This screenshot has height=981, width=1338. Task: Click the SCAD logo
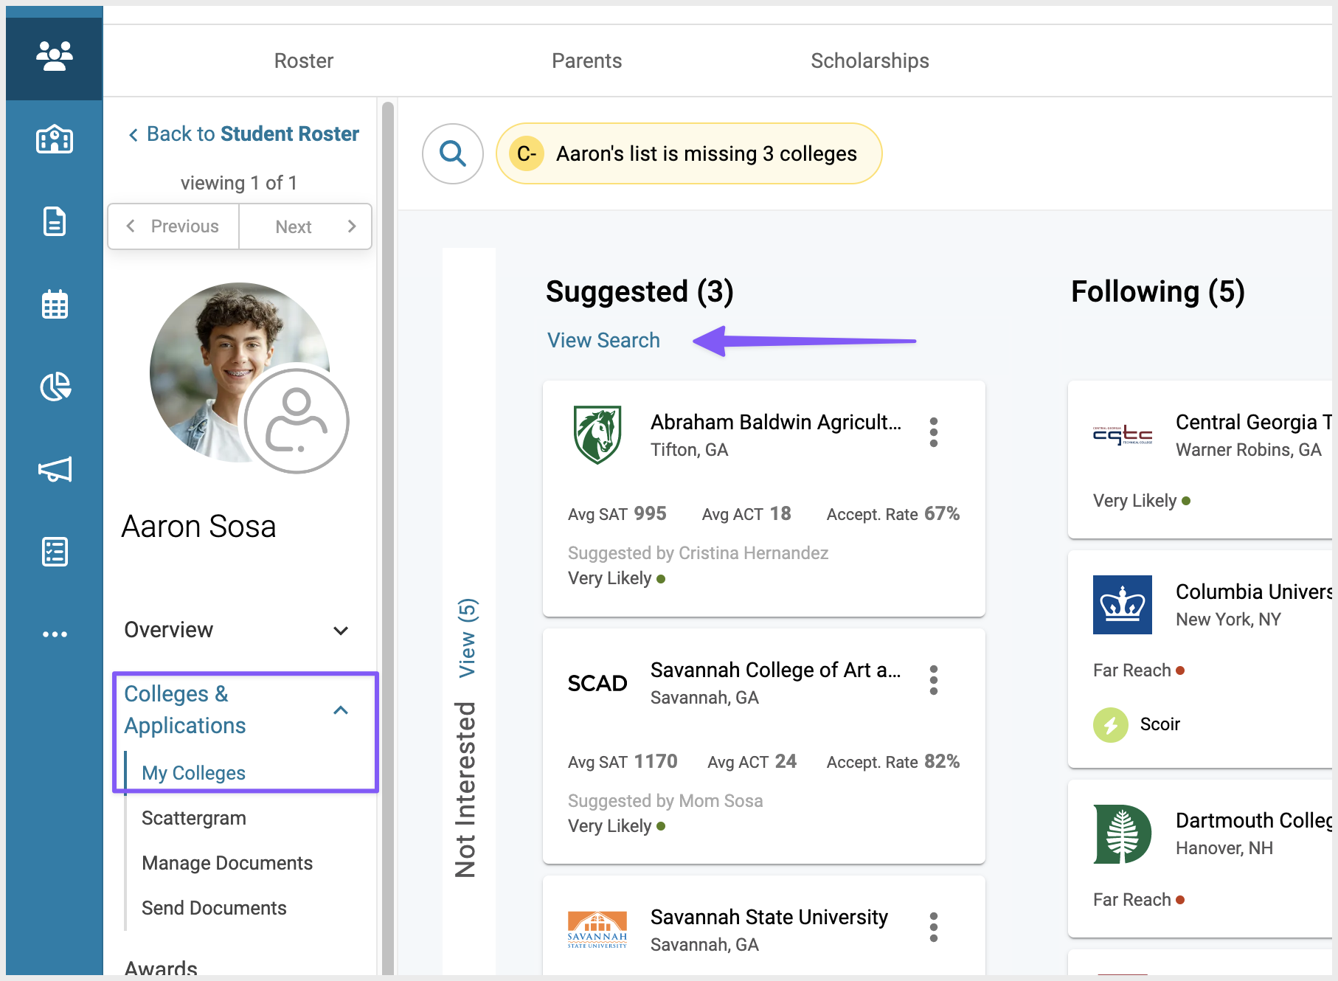point(597,684)
